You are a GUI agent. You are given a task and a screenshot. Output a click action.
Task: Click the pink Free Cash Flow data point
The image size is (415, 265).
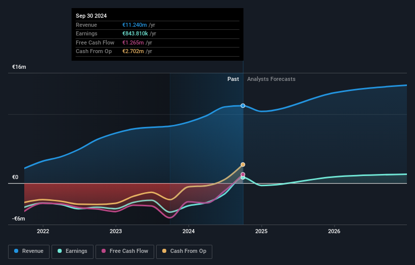243,174
